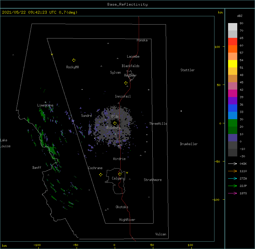Select the yellow diamond marker below Cochrane
Viewport: 255px width, 249px height.
coord(101,174)
